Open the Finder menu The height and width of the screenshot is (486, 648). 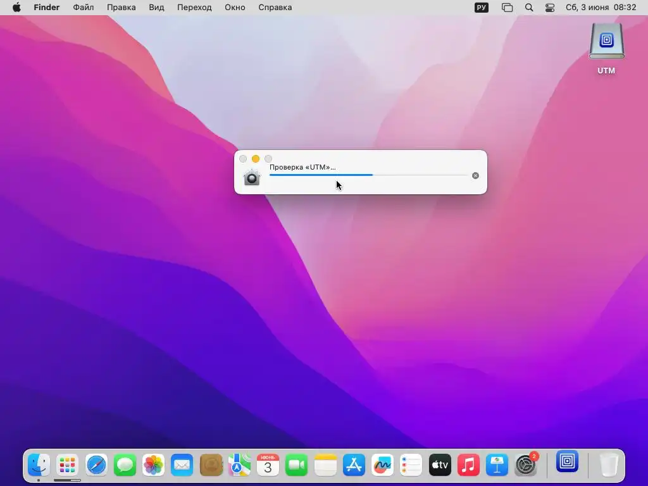(47, 8)
